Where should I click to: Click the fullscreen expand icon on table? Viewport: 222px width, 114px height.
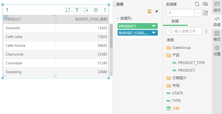coord(68,10)
